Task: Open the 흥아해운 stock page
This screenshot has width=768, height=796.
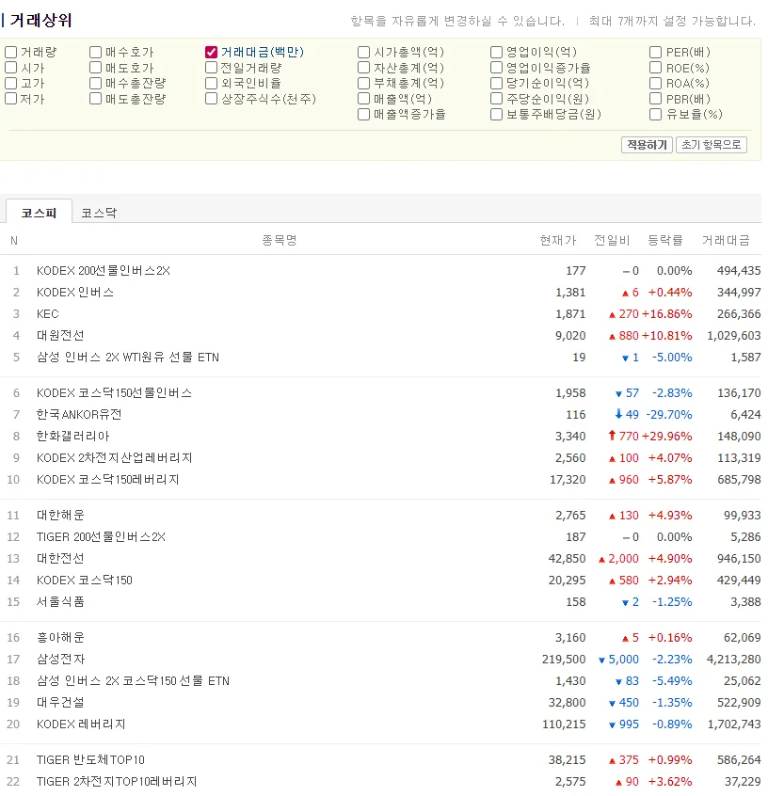Action: (60, 638)
